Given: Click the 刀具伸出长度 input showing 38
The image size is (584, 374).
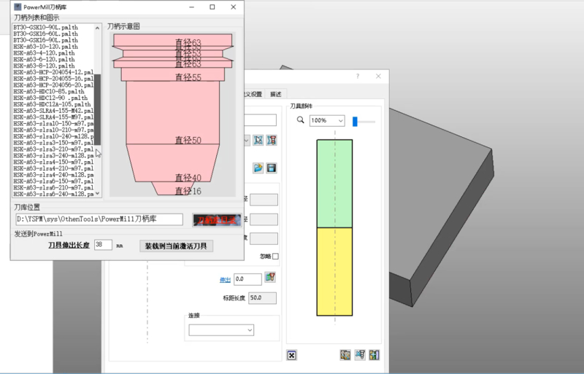Looking at the screenshot, I should 103,246.
